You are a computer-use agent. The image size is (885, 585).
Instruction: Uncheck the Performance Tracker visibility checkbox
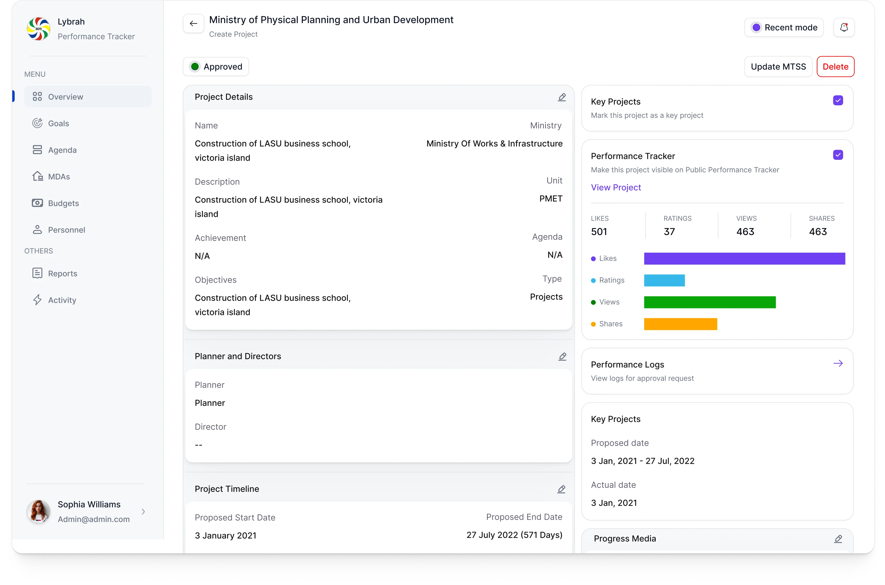coord(838,155)
